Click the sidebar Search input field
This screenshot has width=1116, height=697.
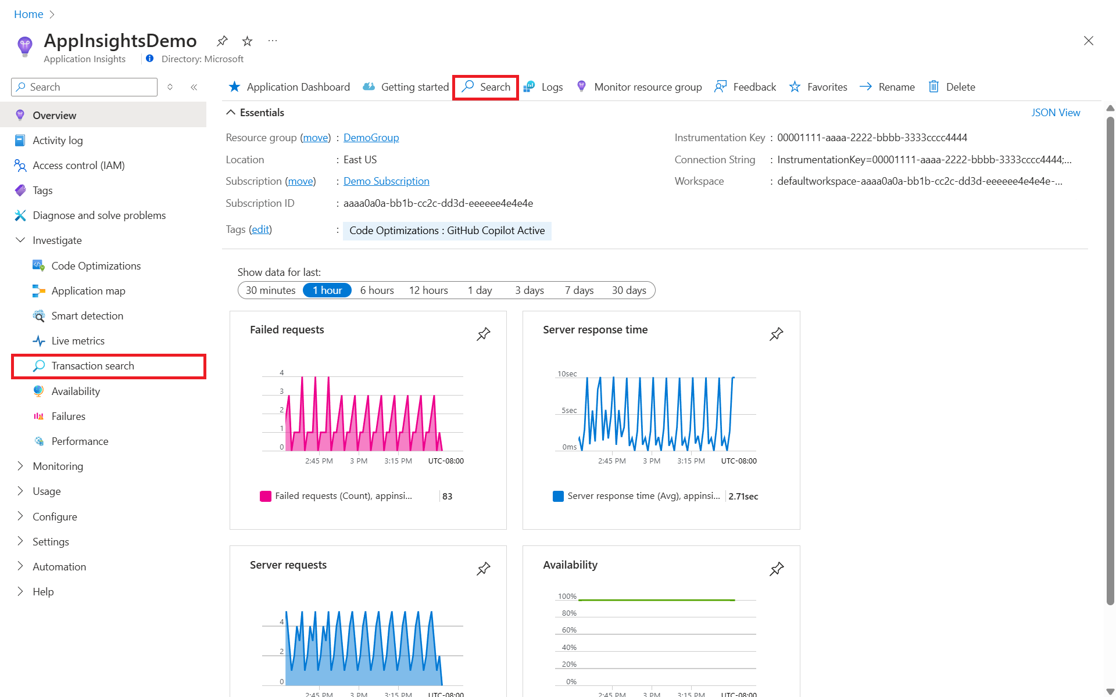(90, 87)
